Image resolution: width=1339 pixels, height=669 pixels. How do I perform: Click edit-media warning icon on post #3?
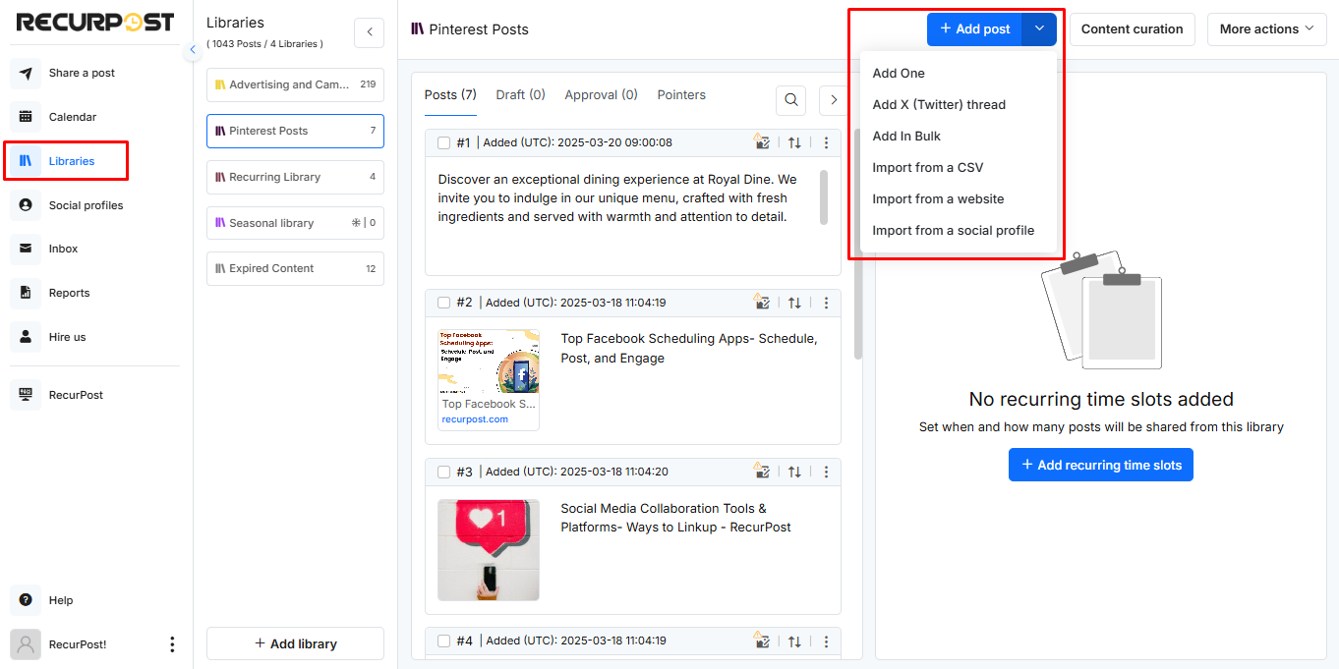762,471
